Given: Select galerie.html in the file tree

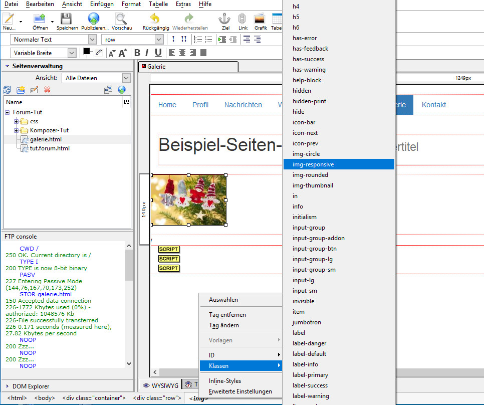Looking at the screenshot, I should point(46,139).
